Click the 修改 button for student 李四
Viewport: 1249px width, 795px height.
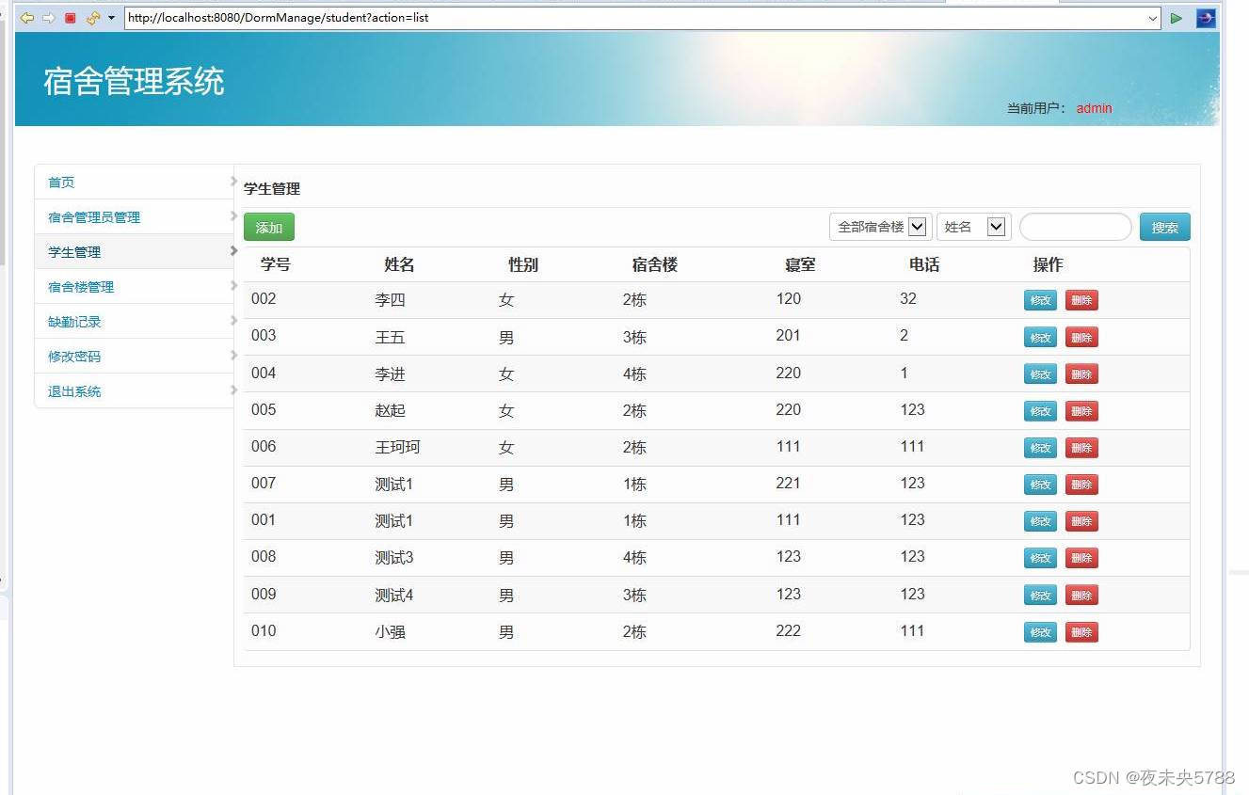(1039, 300)
